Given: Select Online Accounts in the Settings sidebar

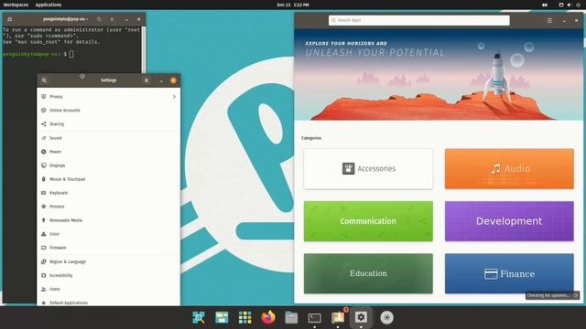Looking at the screenshot, I should click(108, 111).
